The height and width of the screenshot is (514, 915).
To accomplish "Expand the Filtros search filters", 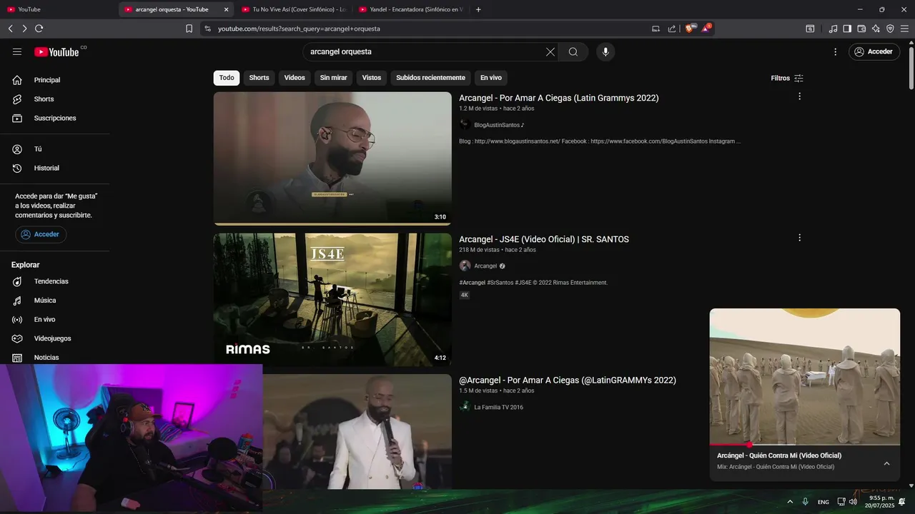I will click(x=787, y=78).
